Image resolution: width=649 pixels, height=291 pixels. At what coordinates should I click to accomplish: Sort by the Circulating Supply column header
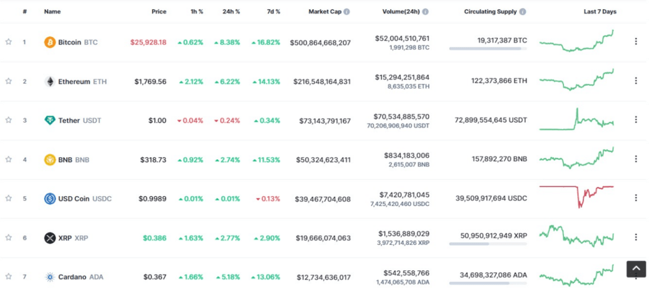pyautogui.click(x=491, y=12)
